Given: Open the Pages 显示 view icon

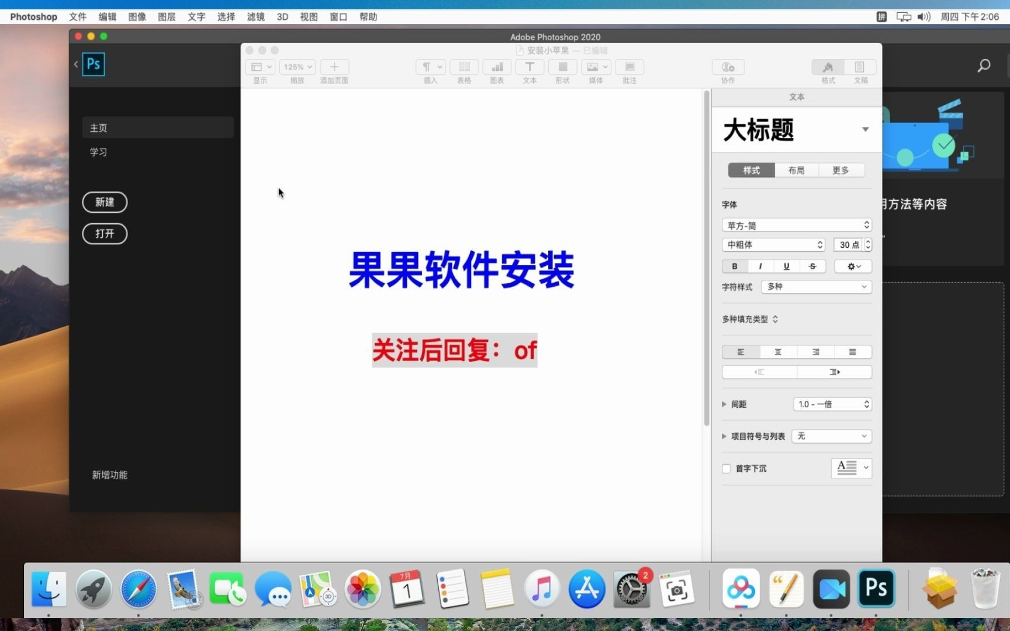Looking at the screenshot, I should (260, 67).
